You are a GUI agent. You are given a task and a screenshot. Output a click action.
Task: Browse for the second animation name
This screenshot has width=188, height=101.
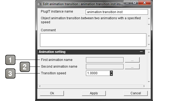132,67
